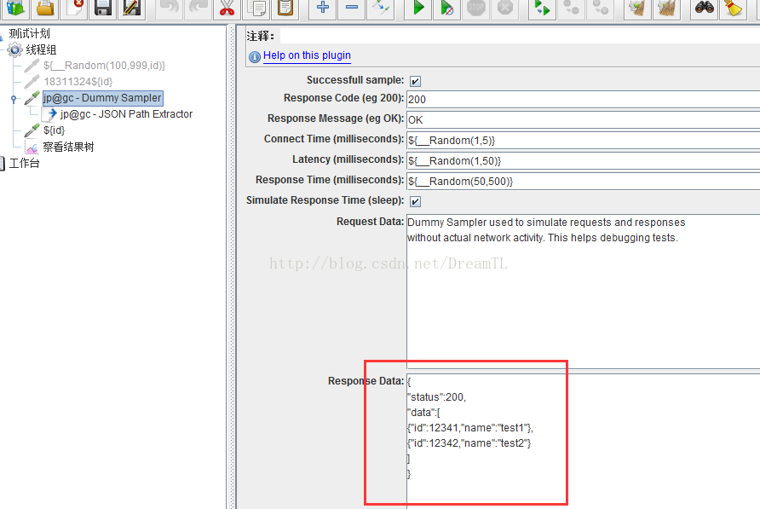Open Help on this plugin link

tap(307, 55)
